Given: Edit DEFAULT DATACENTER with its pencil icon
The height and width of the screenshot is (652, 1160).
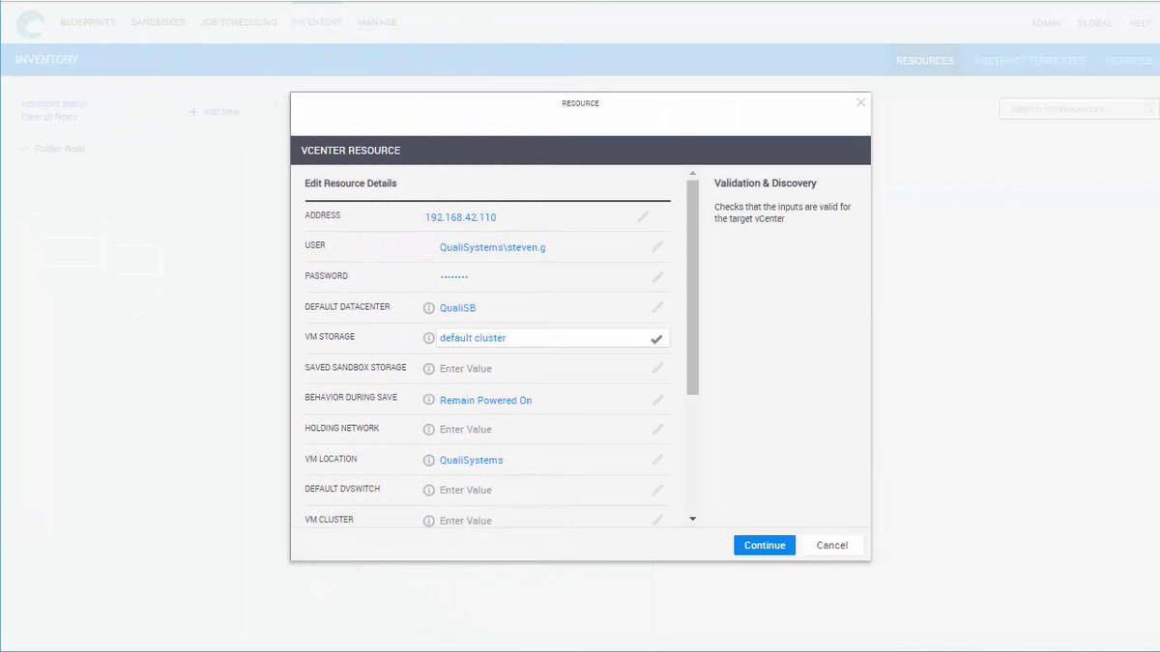Looking at the screenshot, I should point(657,307).
